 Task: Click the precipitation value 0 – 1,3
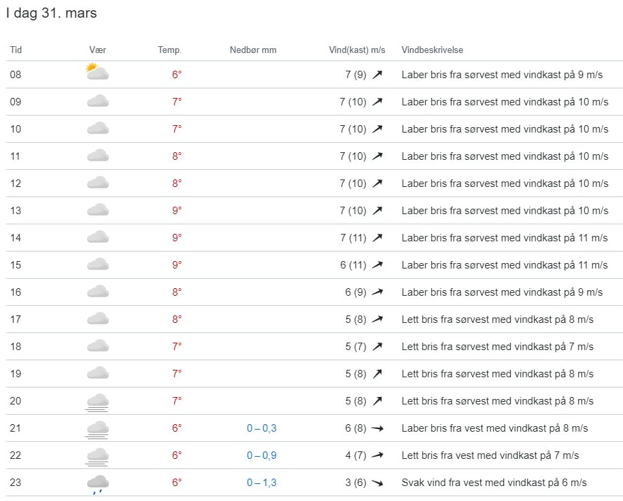(261, 483)
